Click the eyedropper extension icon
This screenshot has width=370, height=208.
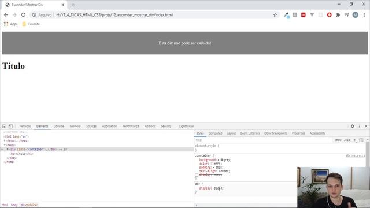(287, 15)
